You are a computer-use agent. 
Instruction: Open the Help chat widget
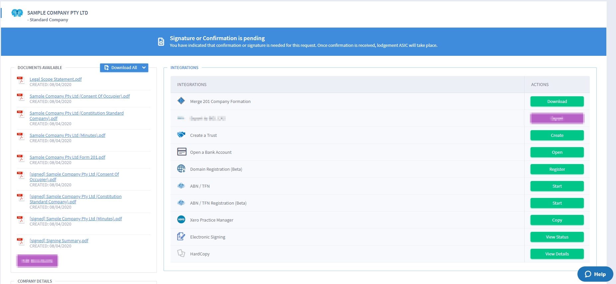pos(595,274)
